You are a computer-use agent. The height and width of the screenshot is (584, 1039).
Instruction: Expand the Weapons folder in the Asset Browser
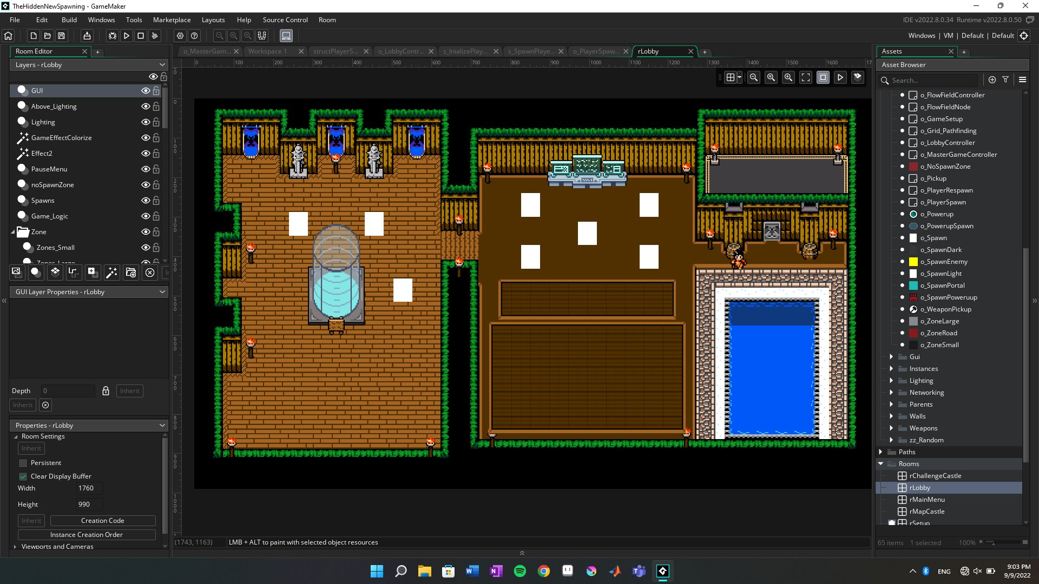(x=891, y=428)
